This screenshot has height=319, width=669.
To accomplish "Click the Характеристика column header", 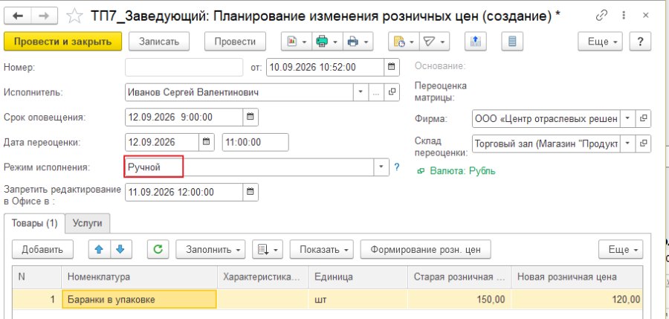I will 263,277.
